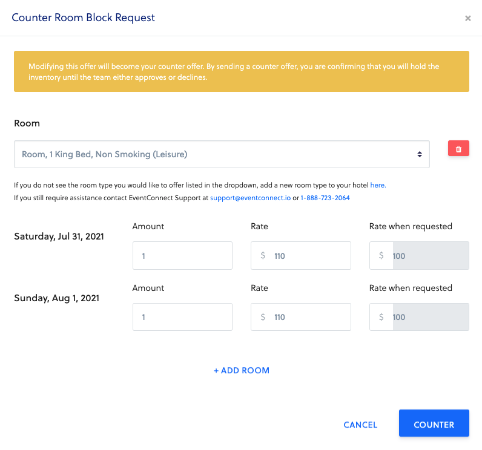
Task: Click the yellow counter offer warning banner
Action: [x=241, y=71]
